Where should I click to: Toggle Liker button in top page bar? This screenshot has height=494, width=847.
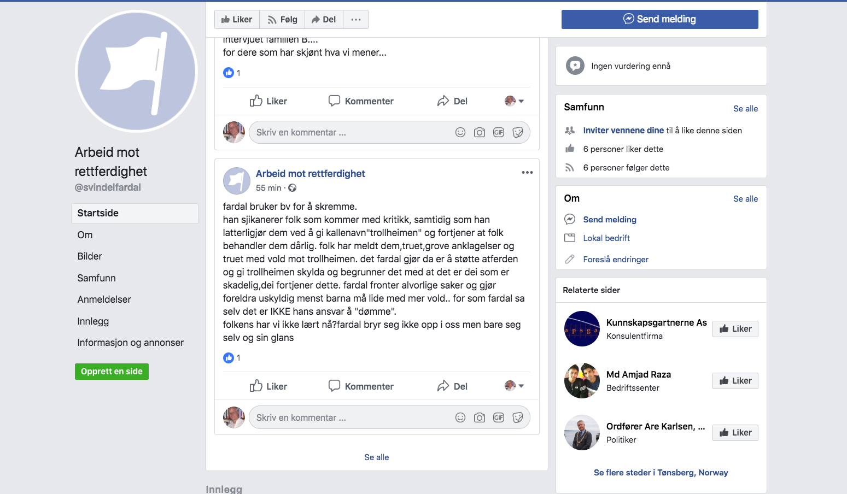tap(237, 20)
